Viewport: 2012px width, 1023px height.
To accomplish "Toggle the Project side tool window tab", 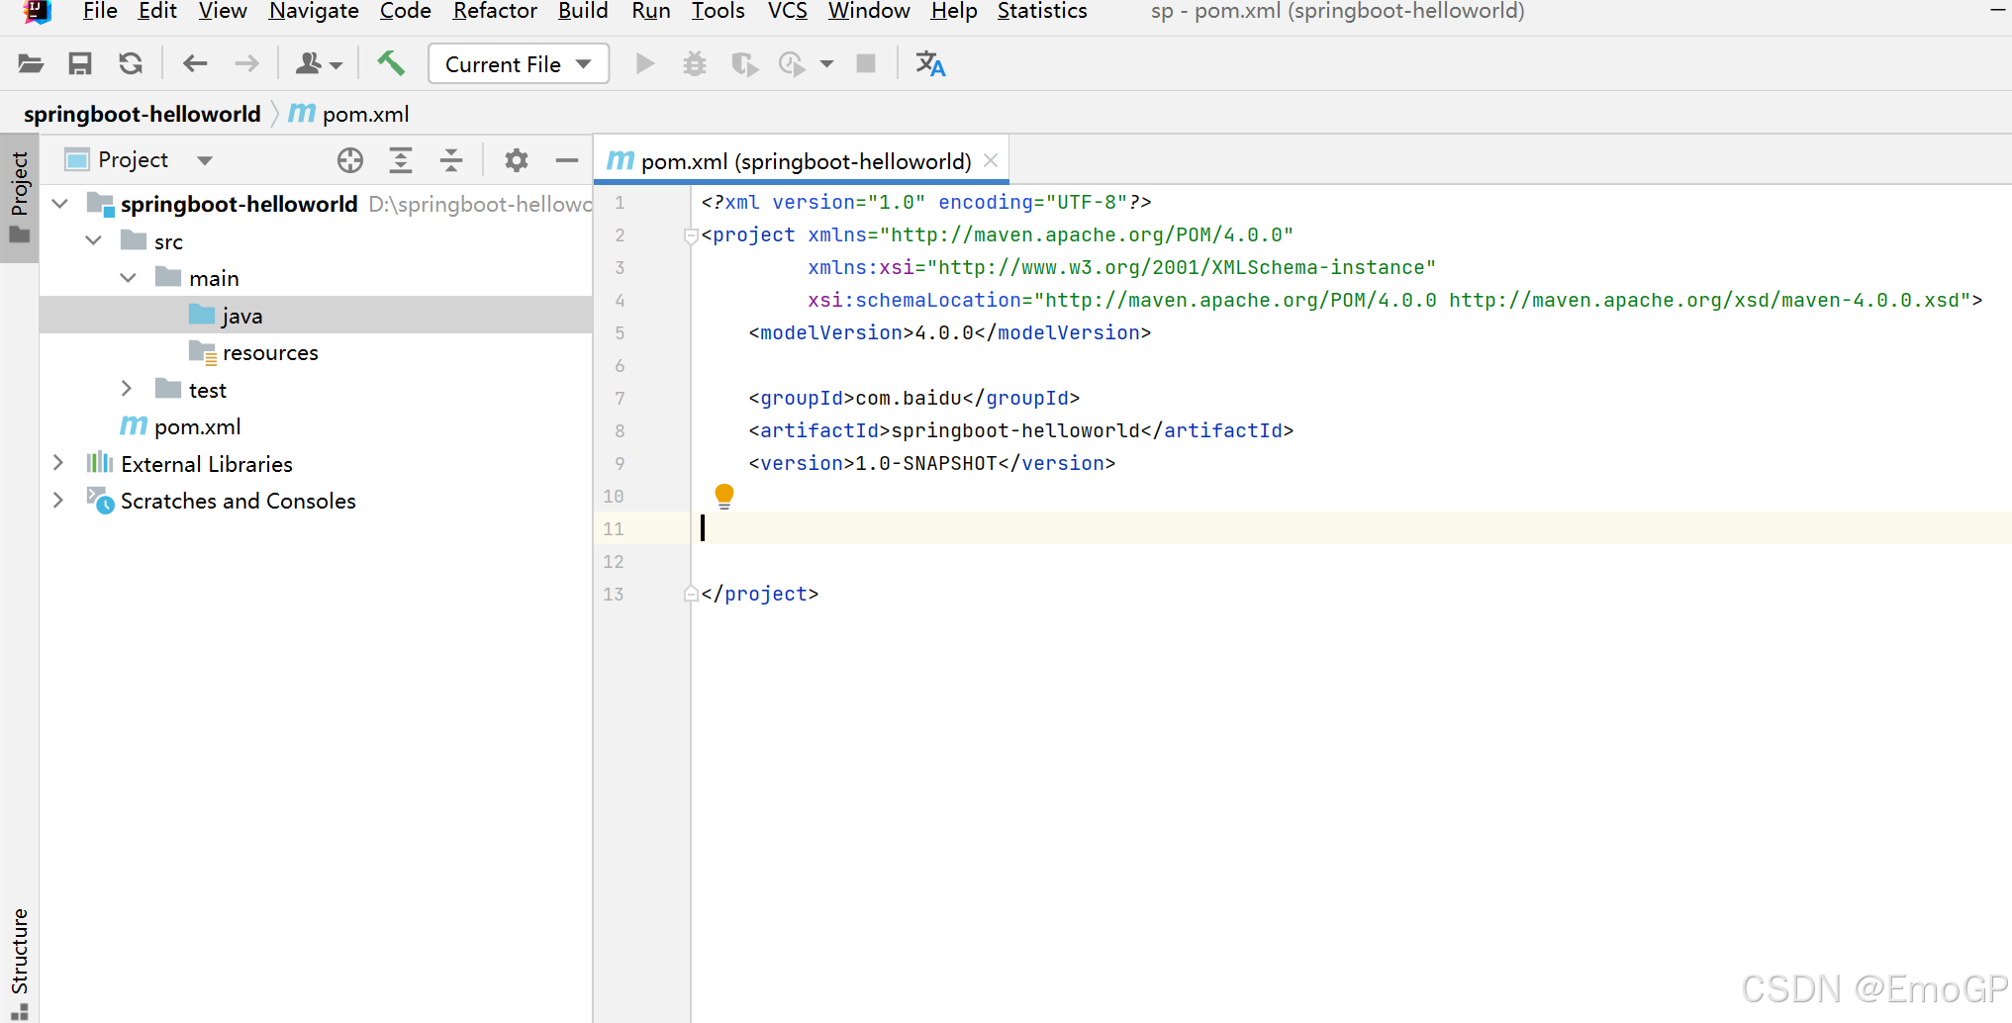I will pos(19,198).
